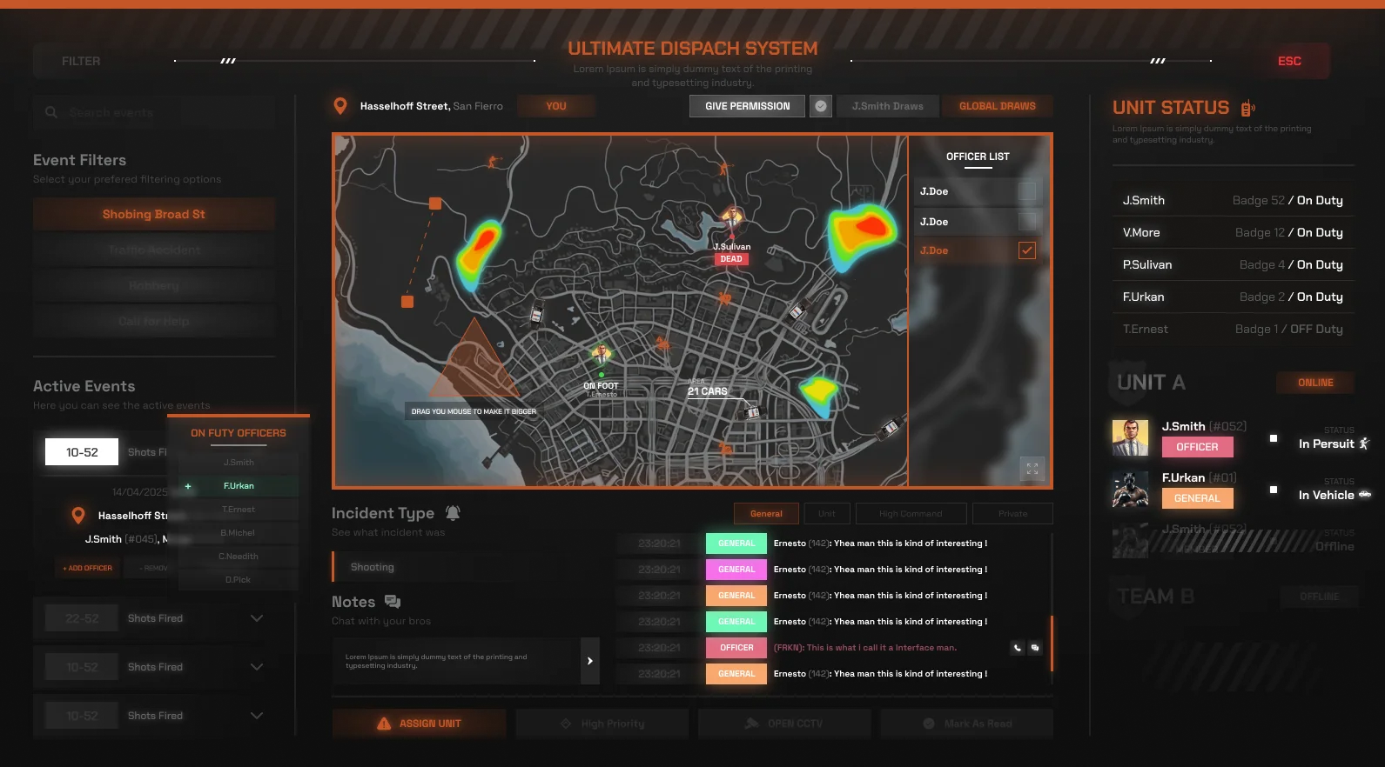Select J.Smith in the on-duty officers dropdown
The height and width of the screenshot is (767, 1385).
pos(239,463)
